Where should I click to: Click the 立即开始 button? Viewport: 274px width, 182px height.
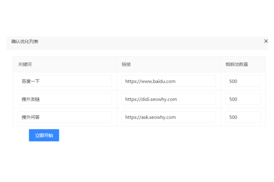pos(44,135)
